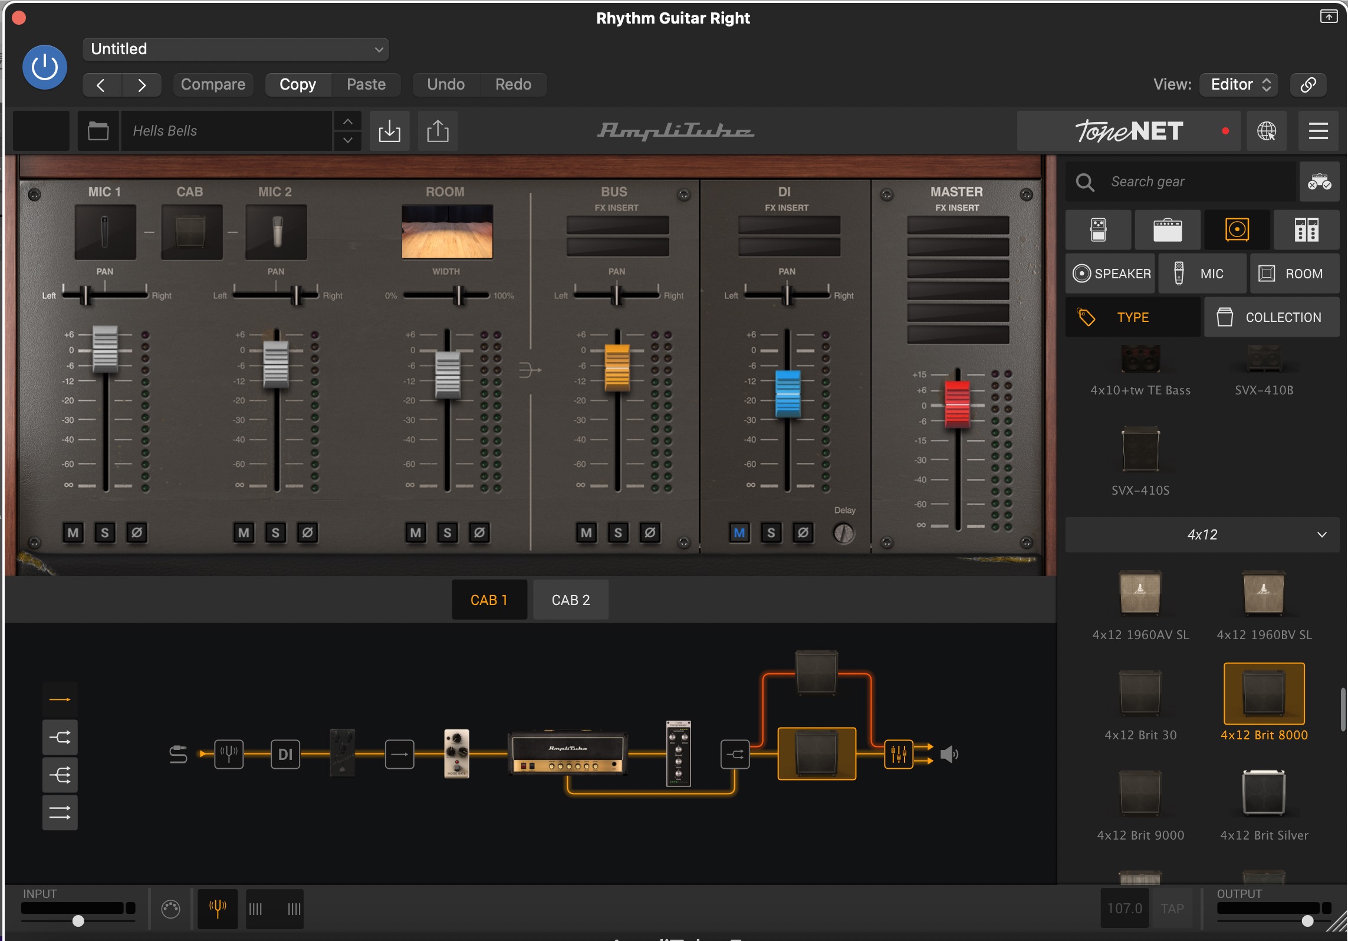This screenshot has width=1348, height=941.
Task: Select the amp gear category icon
Action: (x=1168, y=230)
